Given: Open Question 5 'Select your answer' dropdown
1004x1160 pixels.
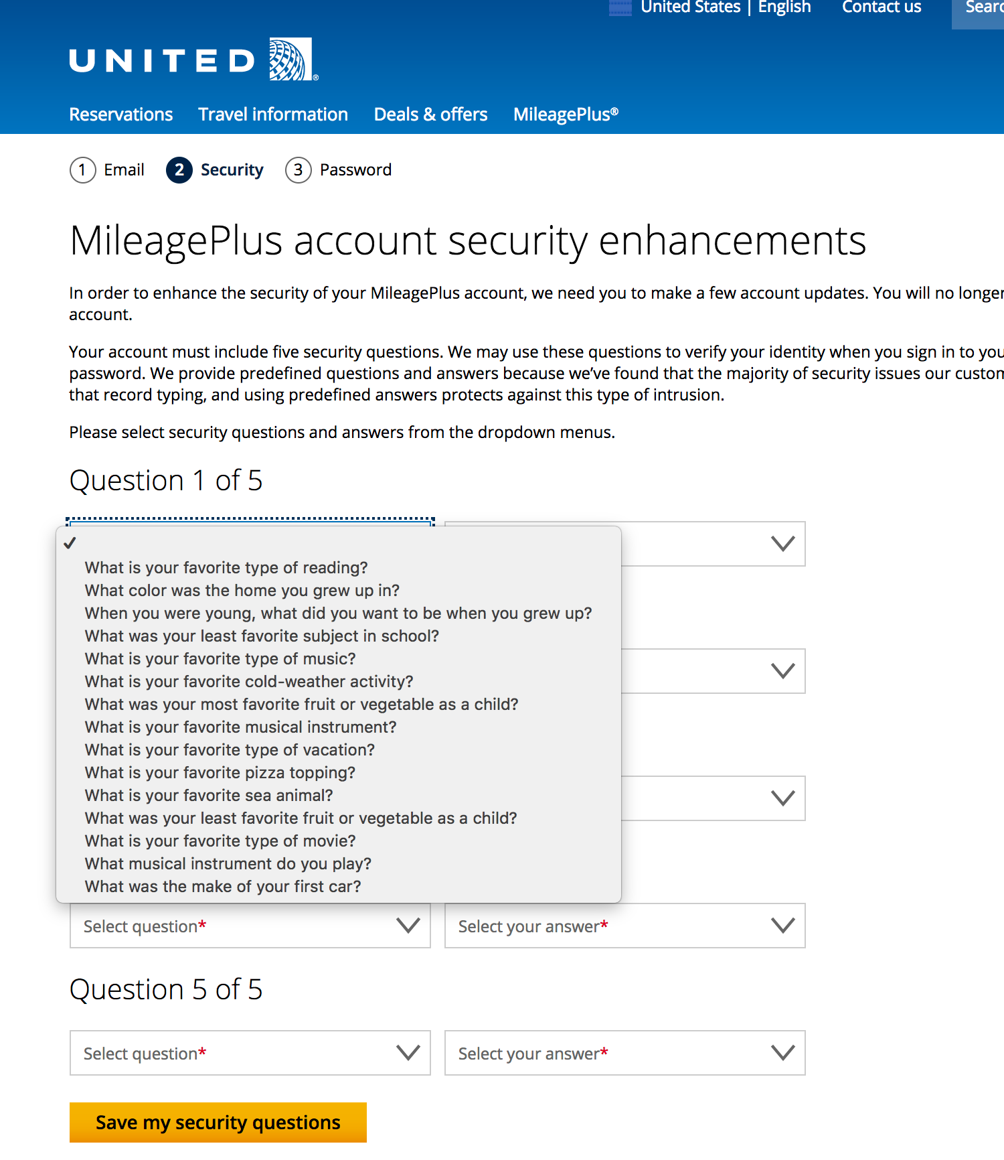Looking at the screenshot, I should pos(625,1053).
